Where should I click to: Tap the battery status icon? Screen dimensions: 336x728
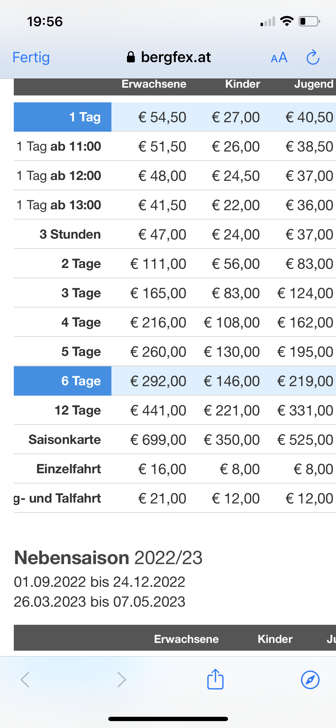(x=310, y=21)
